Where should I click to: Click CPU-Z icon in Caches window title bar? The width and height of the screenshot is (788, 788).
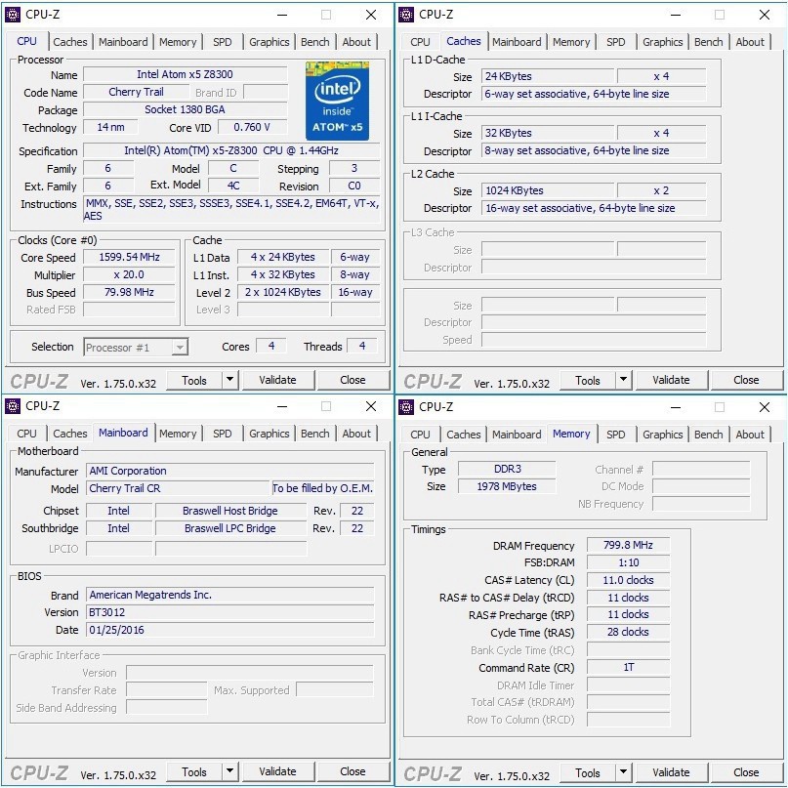point(405,15)
